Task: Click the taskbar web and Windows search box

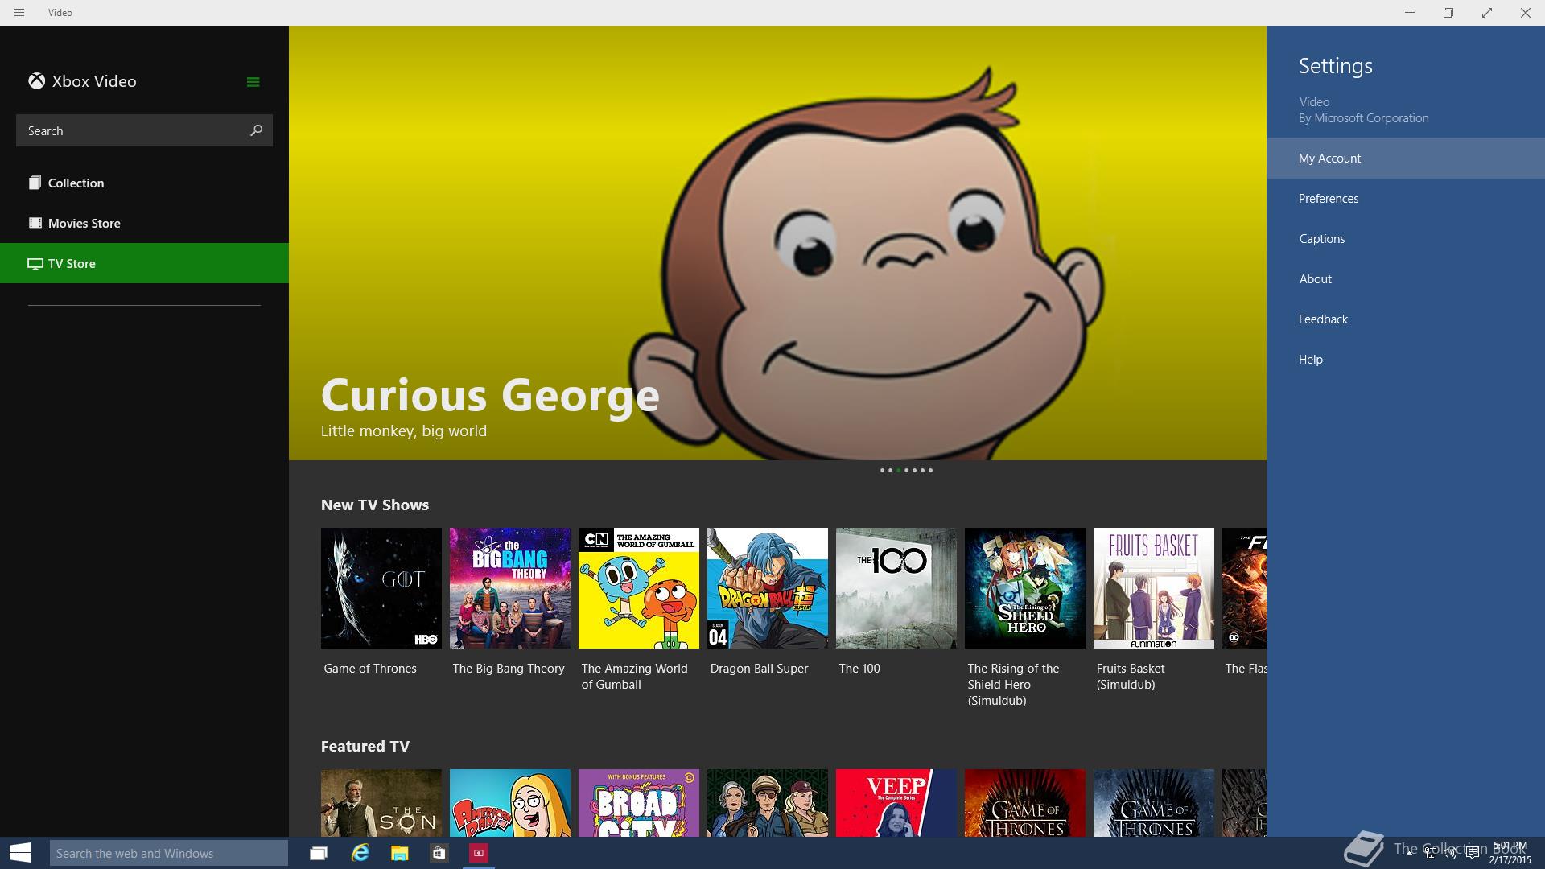Action: click(x=169, y=853)
